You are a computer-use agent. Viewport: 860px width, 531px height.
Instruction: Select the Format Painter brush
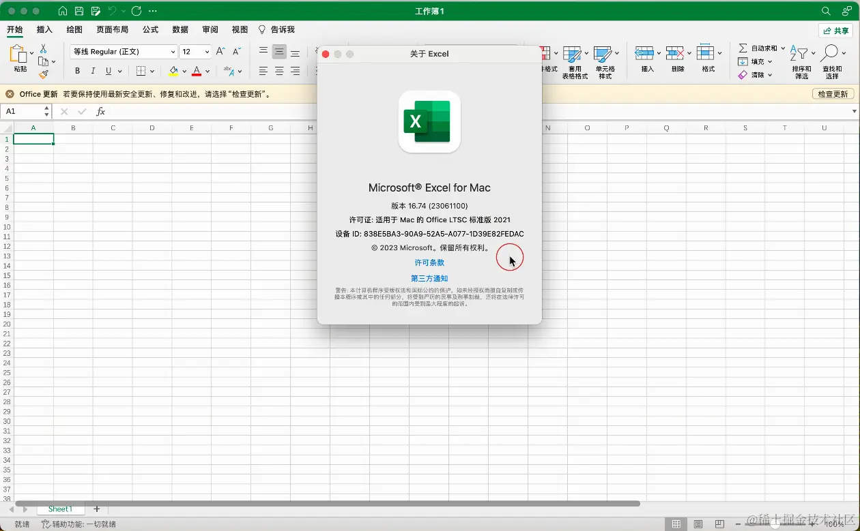(44, 74)
